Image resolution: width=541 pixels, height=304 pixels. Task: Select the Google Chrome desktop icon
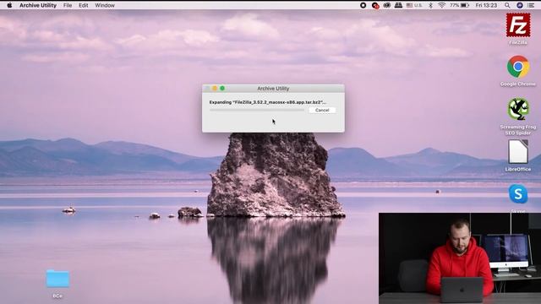point(518,67)
